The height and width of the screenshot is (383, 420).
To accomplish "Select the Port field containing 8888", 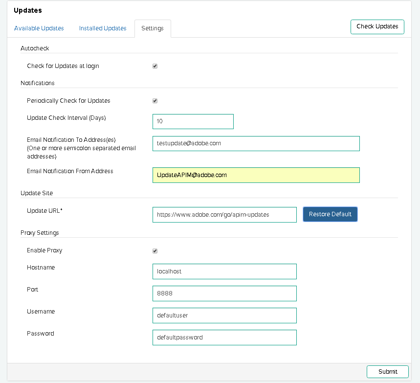I will pyautogui.click(x=224, y=293).
